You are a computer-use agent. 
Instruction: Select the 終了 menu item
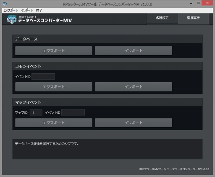point(39,11)
